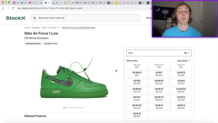Open the Nike breadcrumb link
The height and width of the screenshot is (123, 218).
pos(44,28)
